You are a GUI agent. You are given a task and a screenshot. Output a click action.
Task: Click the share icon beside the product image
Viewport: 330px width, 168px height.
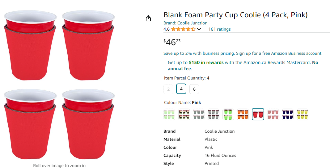click(148, 19)
